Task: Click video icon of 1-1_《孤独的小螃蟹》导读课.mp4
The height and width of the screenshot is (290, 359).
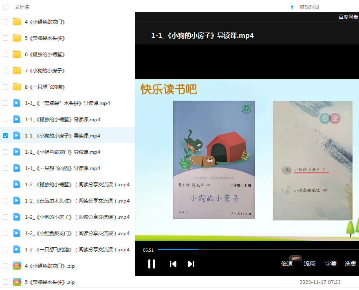Action: click(16, 119)
